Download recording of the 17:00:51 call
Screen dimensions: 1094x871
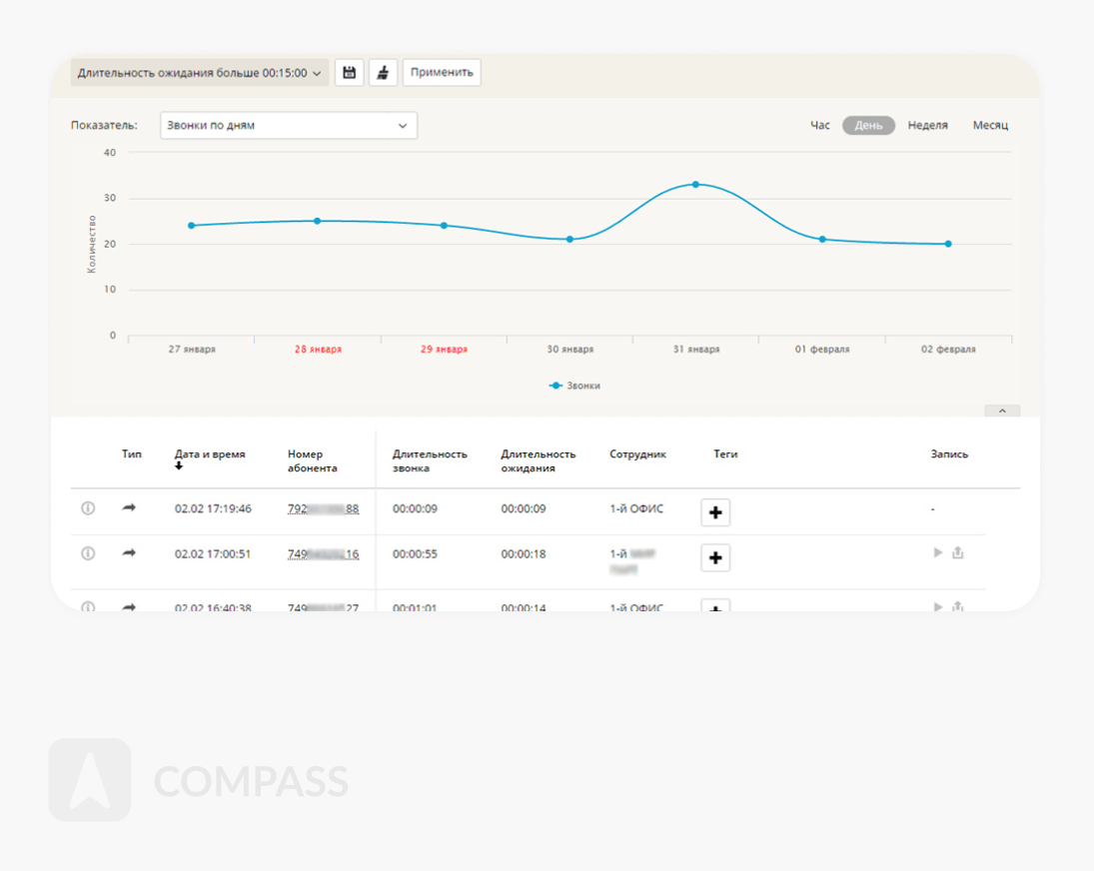click(x=958, y=552)
